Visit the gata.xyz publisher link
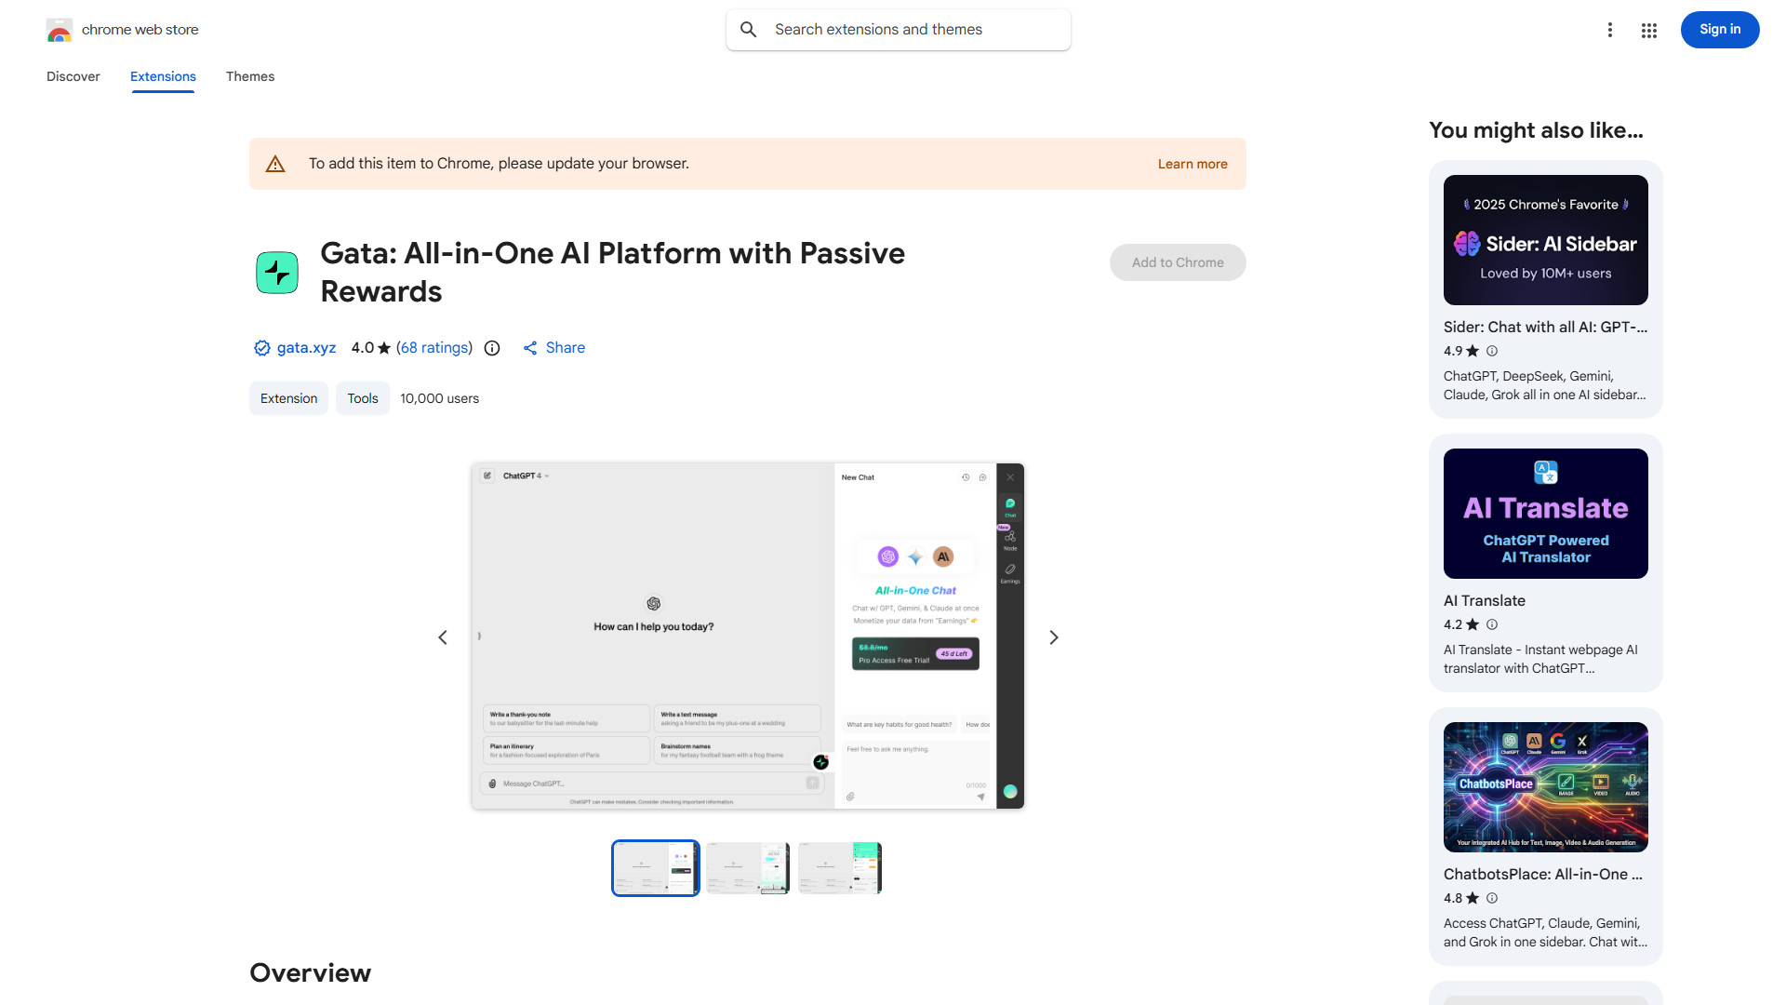The image size is (1786, 1005). 306,347
